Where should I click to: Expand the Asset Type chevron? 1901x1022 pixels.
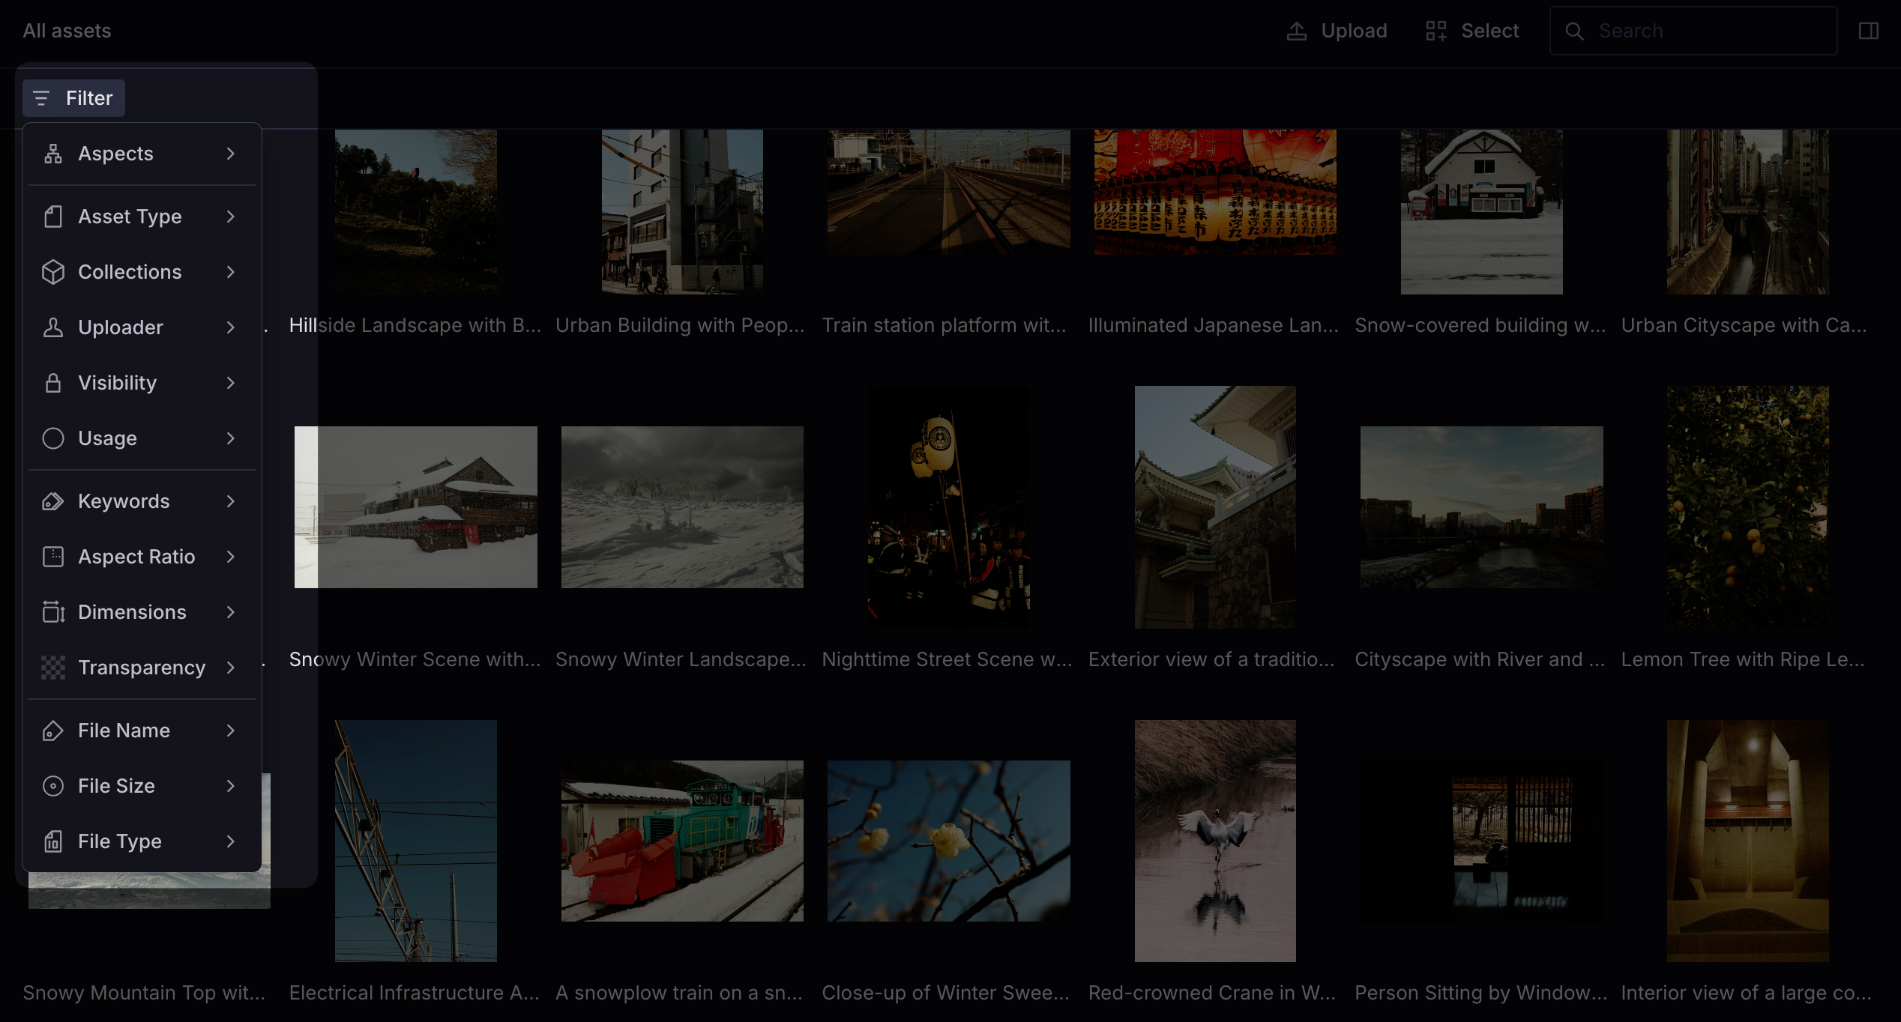(x=231, y=217)
